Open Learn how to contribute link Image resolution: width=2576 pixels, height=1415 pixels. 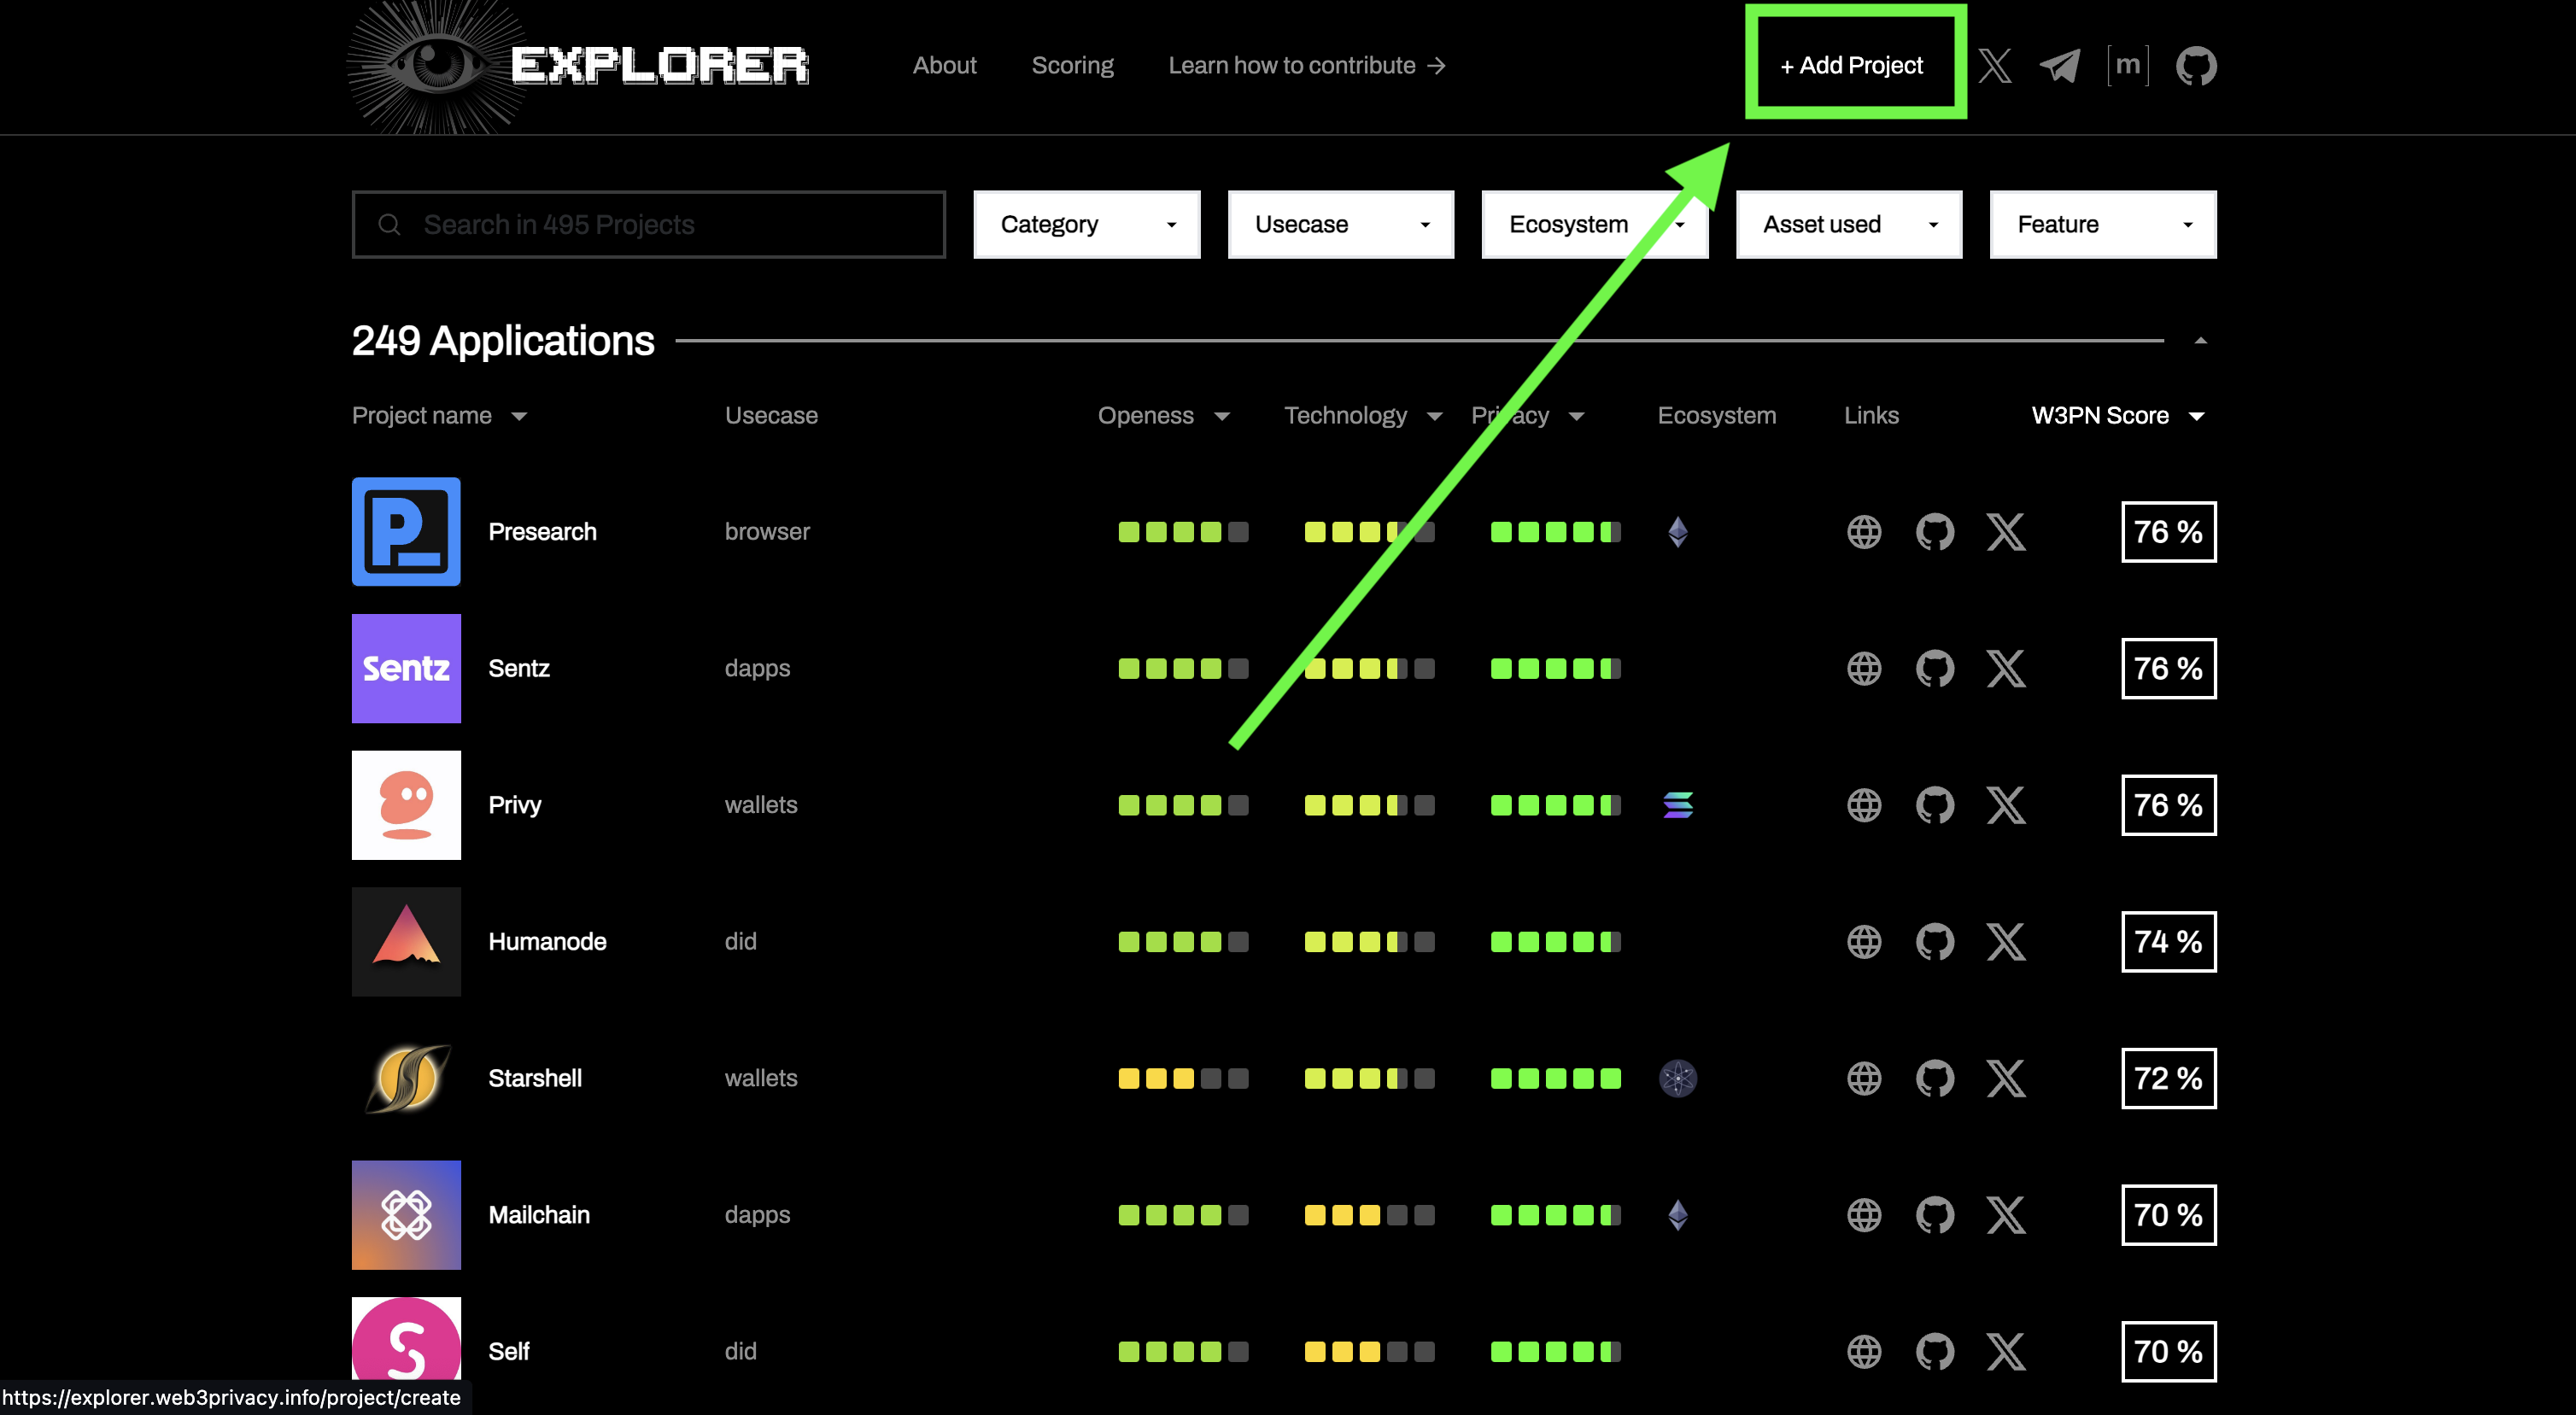click(x=1307, y=66)
